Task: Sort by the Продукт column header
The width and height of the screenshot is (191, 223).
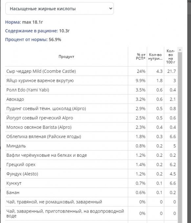Action: tap(67, 57)
